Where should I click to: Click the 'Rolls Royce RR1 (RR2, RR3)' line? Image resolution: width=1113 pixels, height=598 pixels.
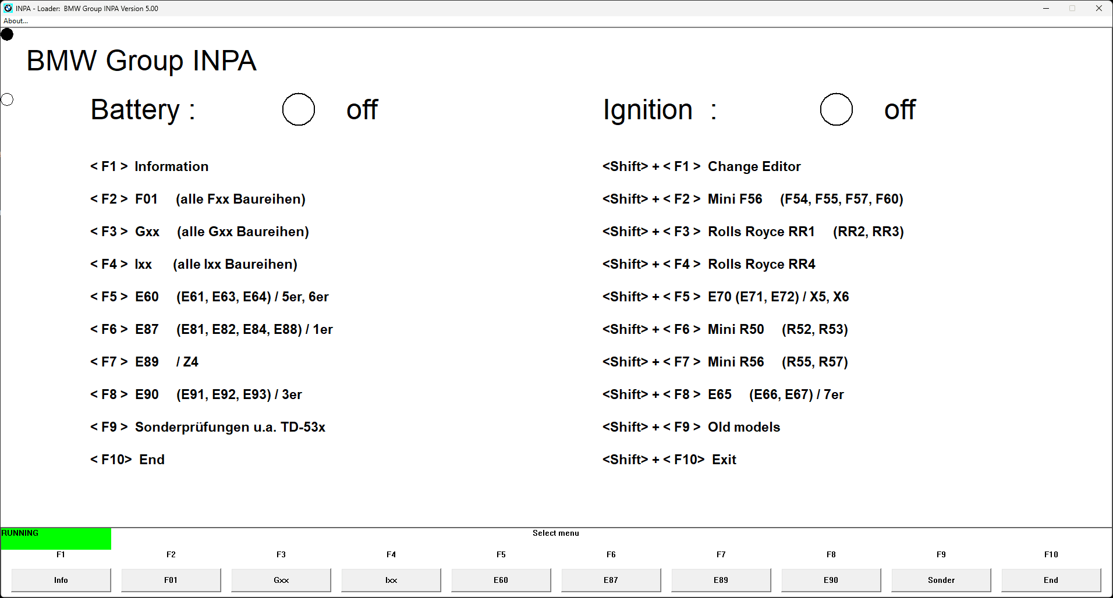click(x=753, y=232)
